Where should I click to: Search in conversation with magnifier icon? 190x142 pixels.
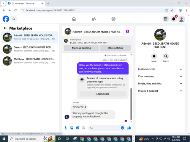coord(166,56)
